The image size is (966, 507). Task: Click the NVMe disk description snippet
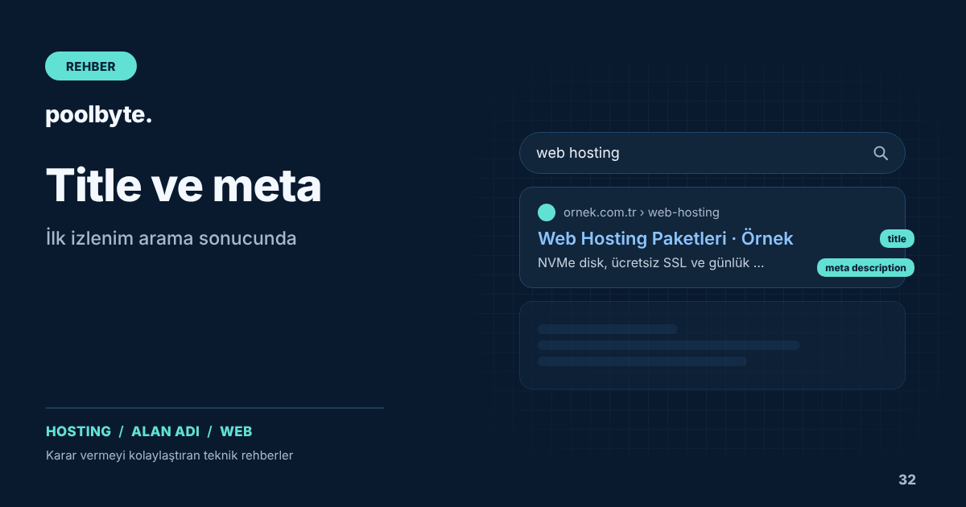point(650,263)
